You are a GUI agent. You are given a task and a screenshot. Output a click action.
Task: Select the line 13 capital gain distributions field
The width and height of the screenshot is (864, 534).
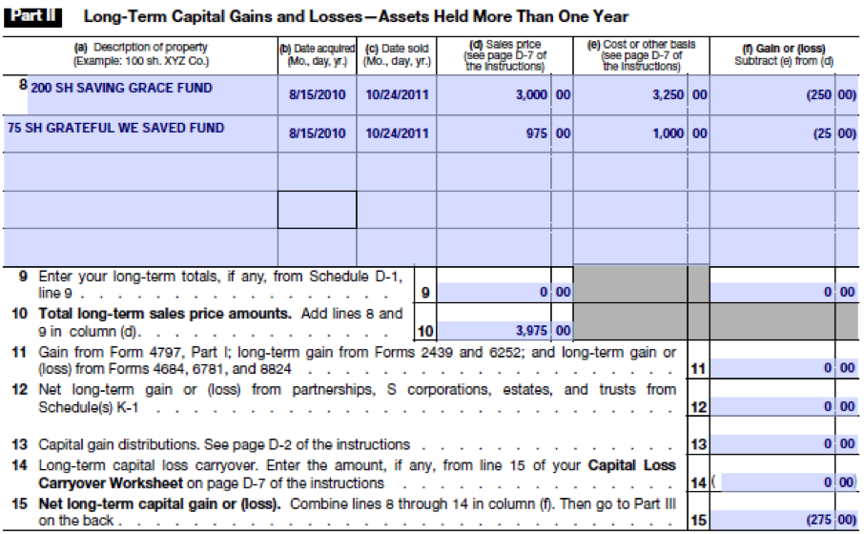pos(784,443)
